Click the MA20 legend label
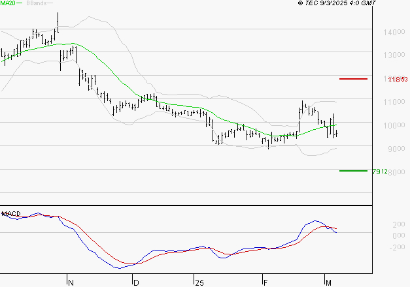Screen dimensions: 410x287 [x=8, y=3]
